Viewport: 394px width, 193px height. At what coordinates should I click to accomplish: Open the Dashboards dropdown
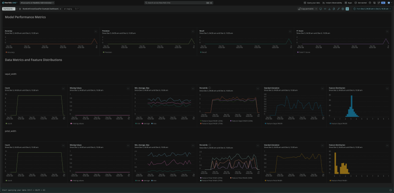(9, 8)
